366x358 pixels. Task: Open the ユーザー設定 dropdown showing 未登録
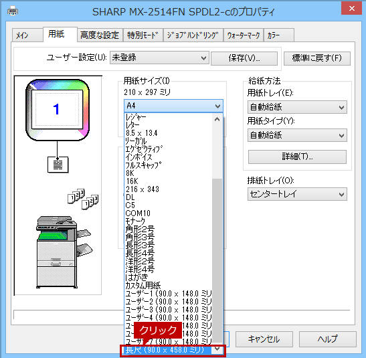tap(159, 58)
